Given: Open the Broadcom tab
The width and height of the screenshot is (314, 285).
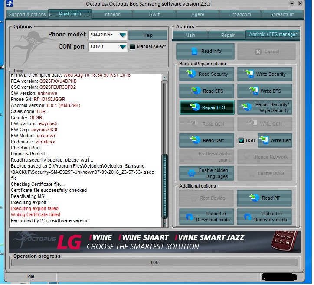Looking at the screenshot, I should click(x=240, y=14).
